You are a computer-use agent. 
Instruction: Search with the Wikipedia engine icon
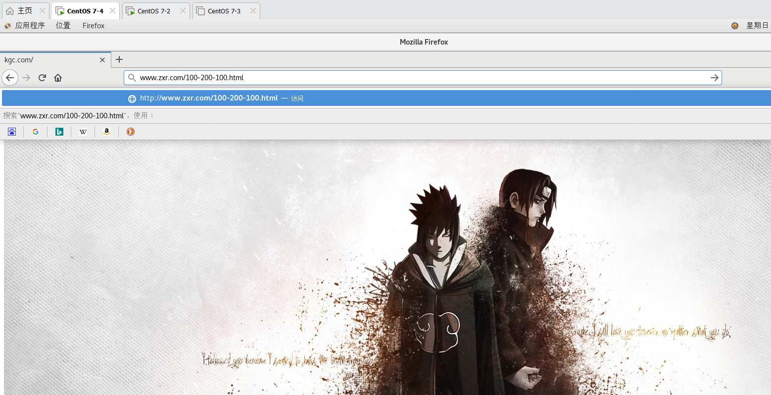point(83,131)
